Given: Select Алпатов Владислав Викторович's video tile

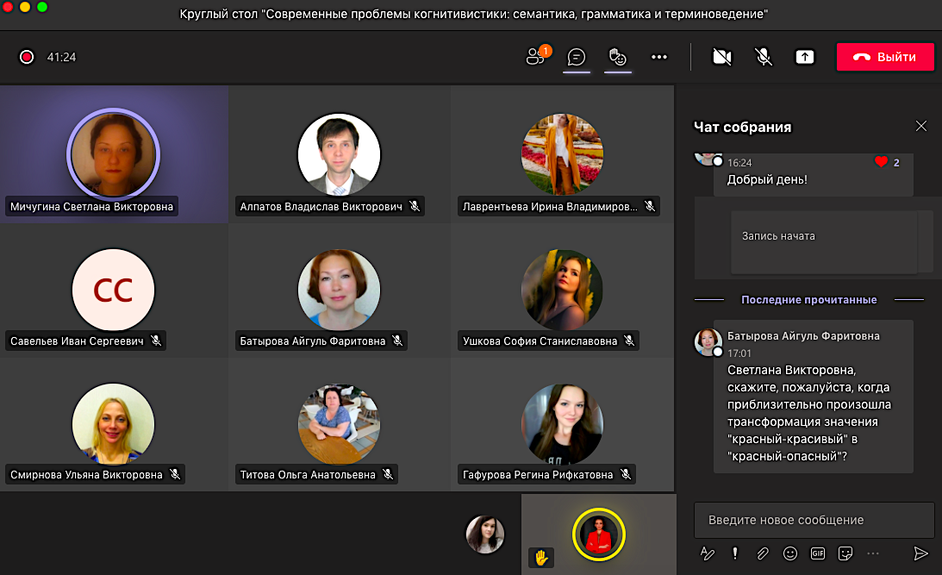Looking at the screenshot, I should (x=339, y=155).
